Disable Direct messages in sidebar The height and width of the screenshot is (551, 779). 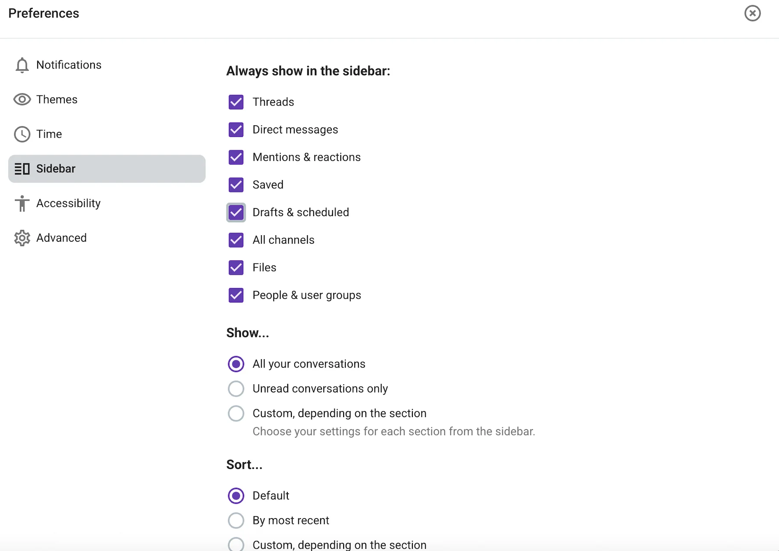point(236,130)
